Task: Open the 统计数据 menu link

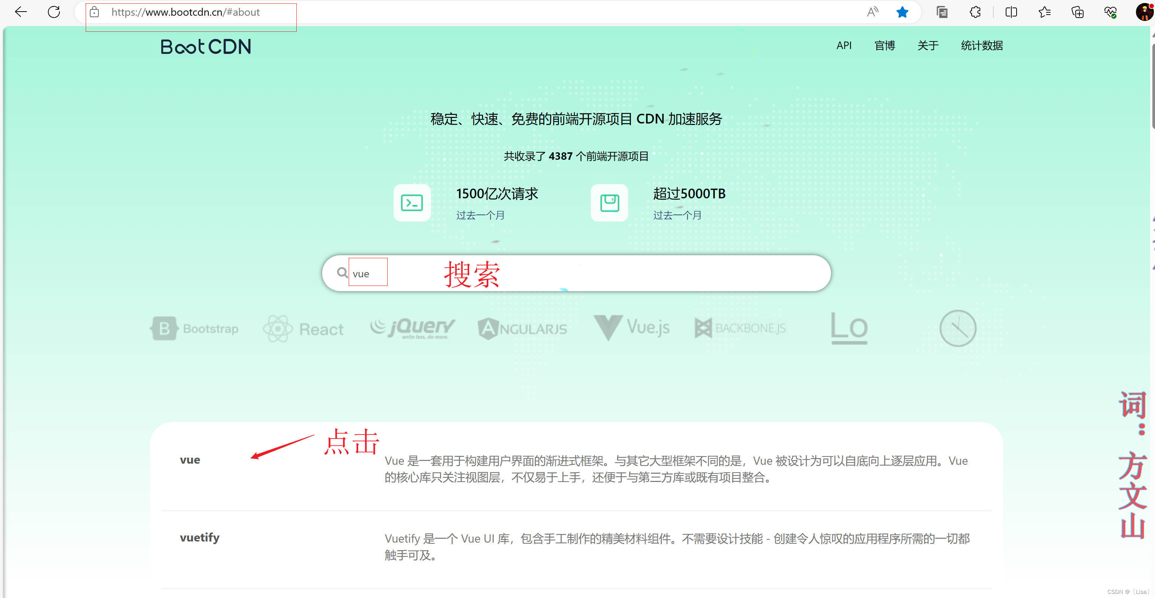Action: click(982, 45)
